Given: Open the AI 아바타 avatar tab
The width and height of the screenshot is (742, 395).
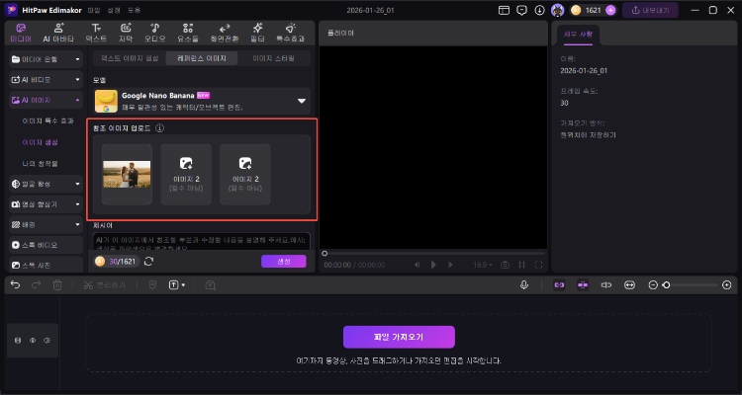Looking at the screenshot, I should (58, 33).
